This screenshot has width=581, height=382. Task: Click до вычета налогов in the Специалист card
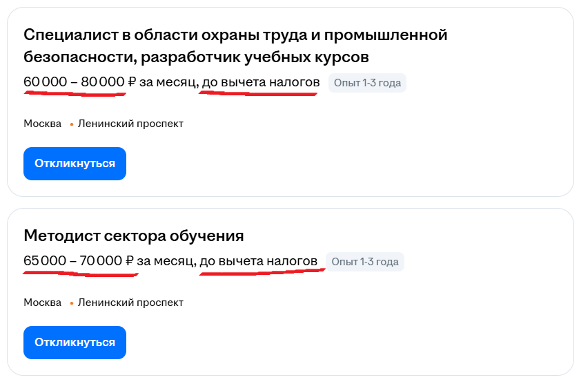261,82
